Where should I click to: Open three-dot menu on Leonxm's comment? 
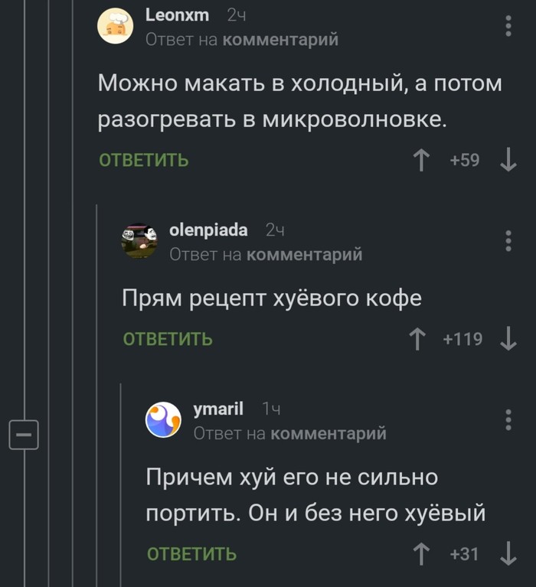[x=508, y=26]
